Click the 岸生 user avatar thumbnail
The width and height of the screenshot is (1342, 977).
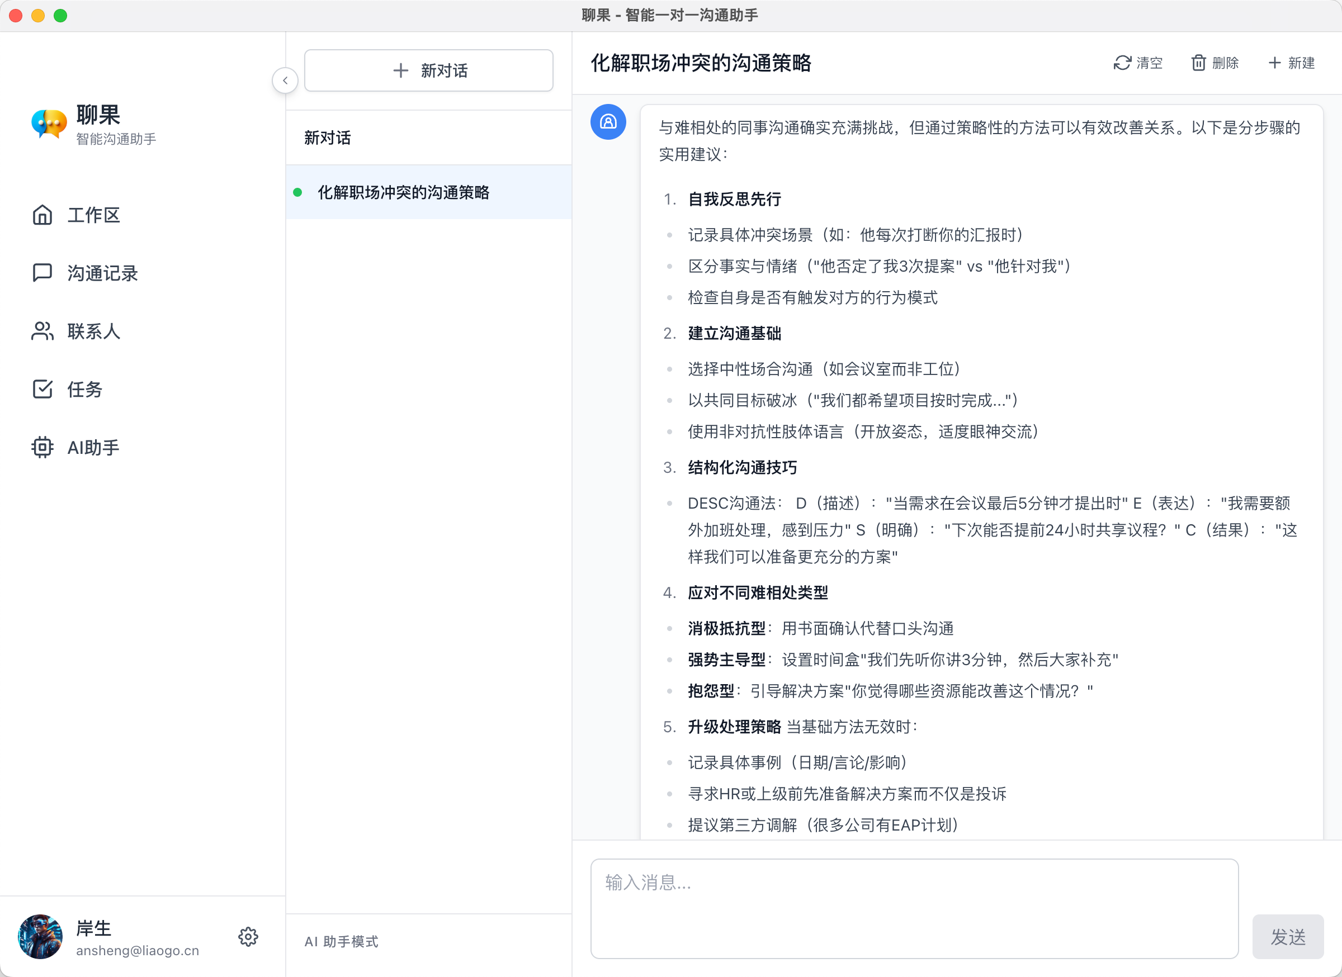coord(40,937)
